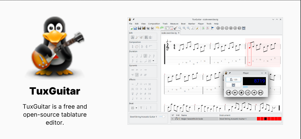The height and width of the screenshot is (139, 301).
Task: Click the blue marker flag icon
Action: pos(213,28)
